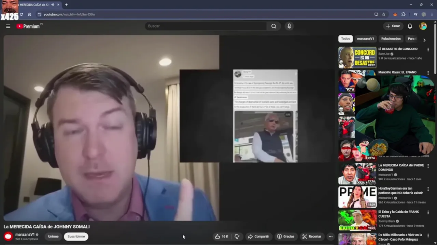View site information icon in address bar
The width and height of the screenshot is (437, 245).
pos(39,14)
